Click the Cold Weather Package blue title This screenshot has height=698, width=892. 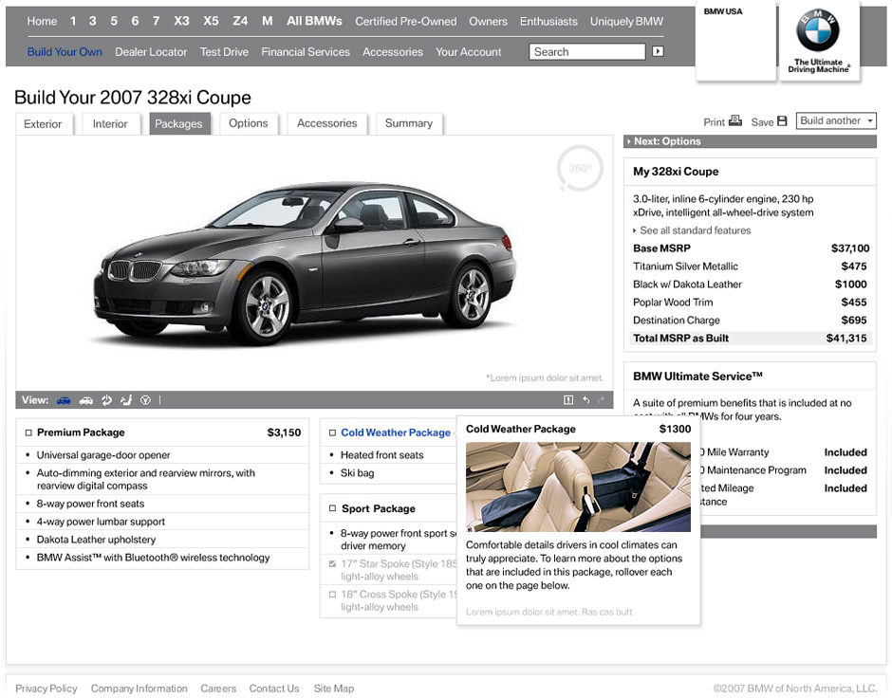(x=396, y=432)
